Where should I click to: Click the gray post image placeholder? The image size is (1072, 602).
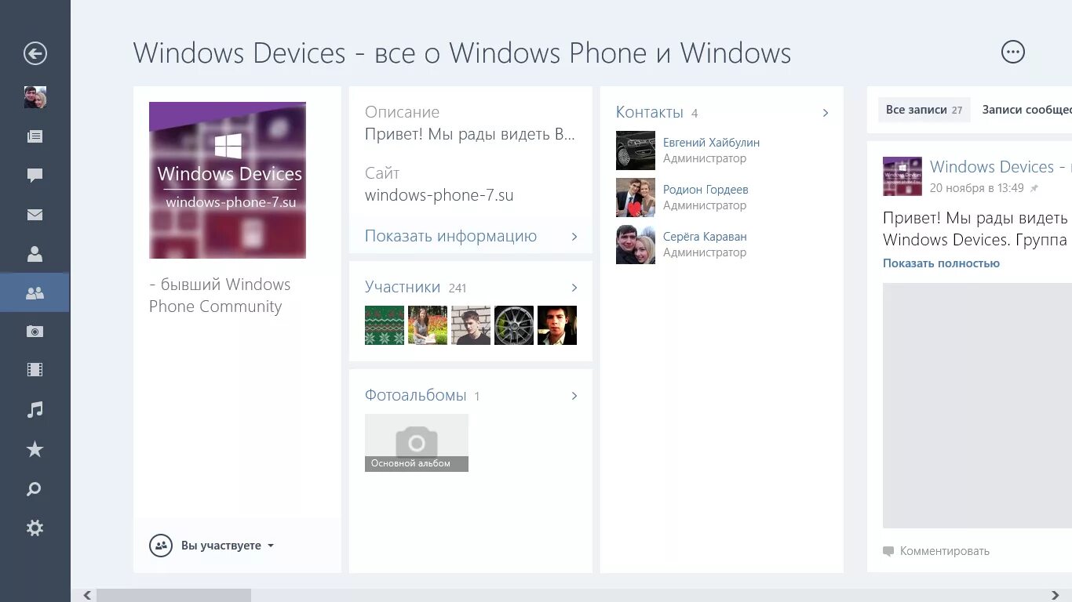pos(977,405)
